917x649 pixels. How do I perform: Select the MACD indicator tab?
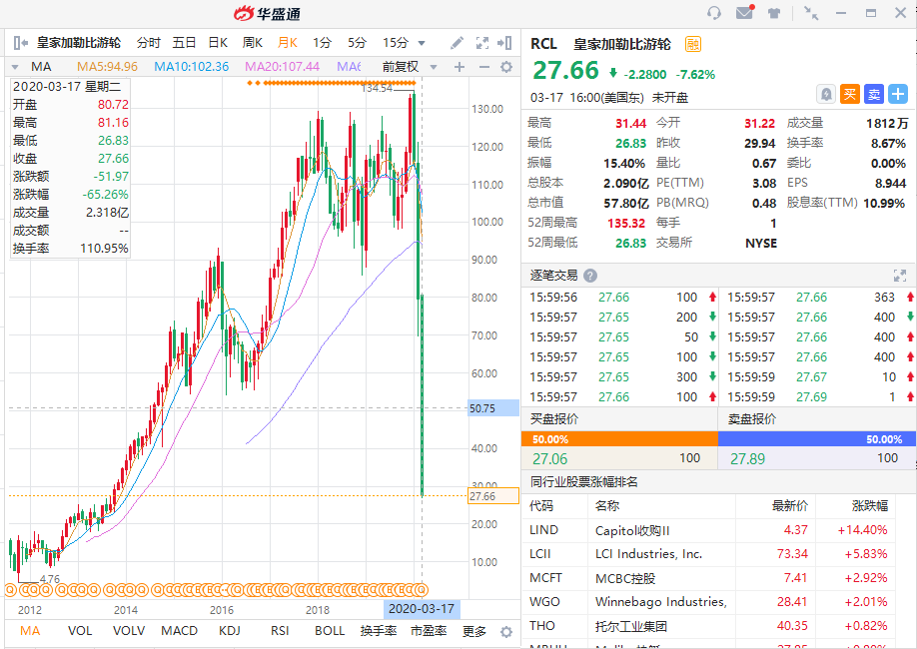coord(179,631)
